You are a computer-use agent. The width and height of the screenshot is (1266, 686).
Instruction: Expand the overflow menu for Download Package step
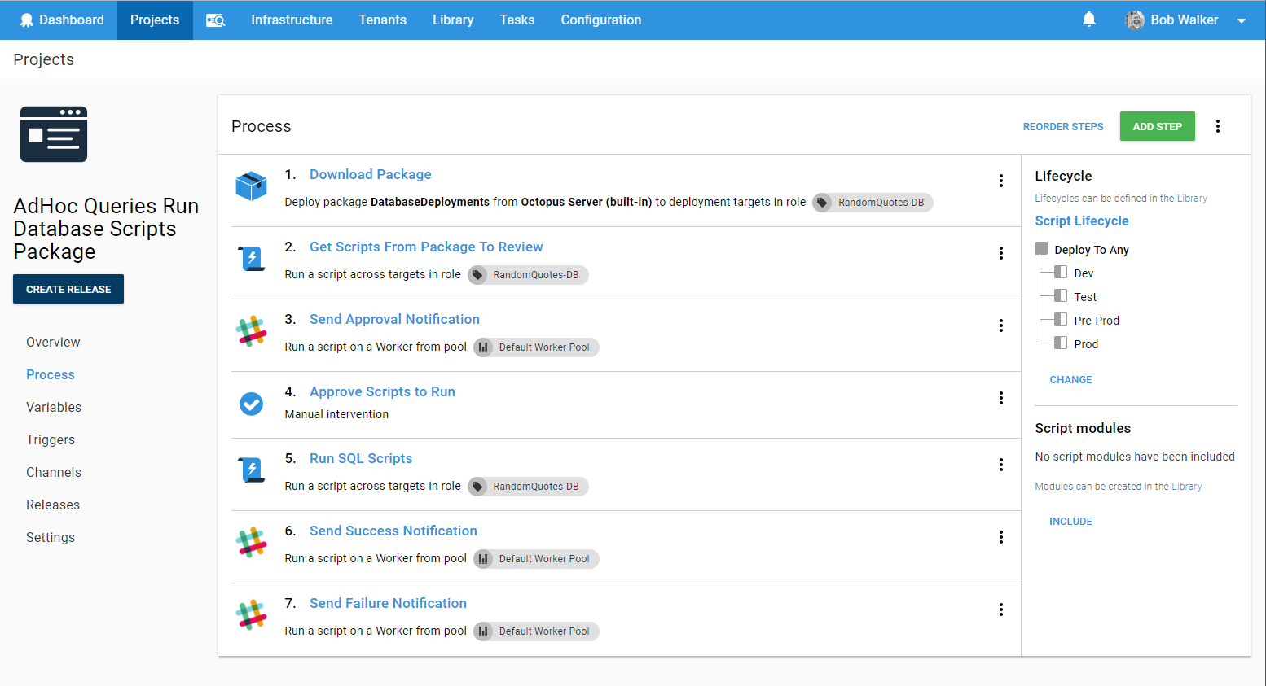(1000, 181)
